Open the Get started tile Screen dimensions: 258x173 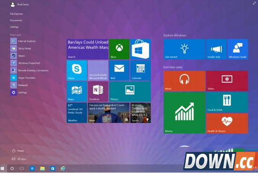click(x=184, y=49)
